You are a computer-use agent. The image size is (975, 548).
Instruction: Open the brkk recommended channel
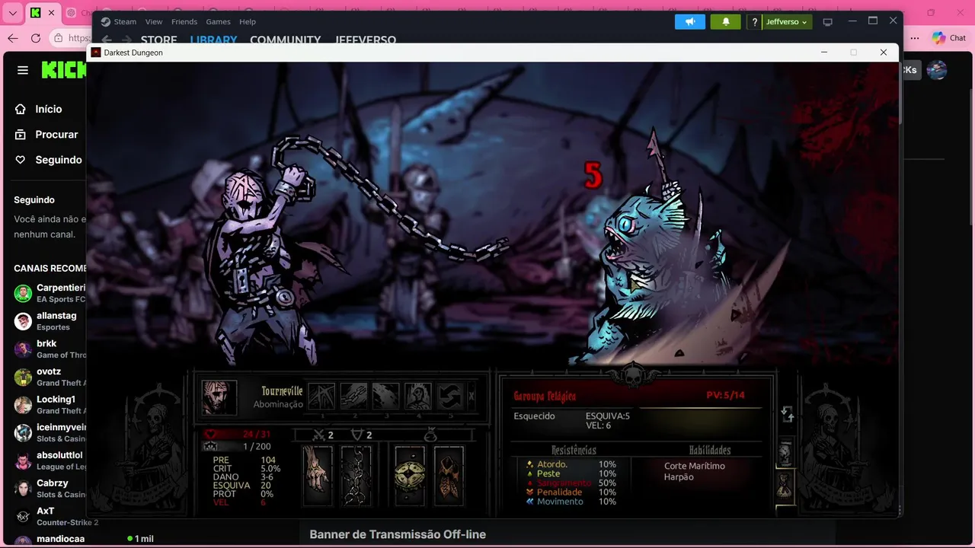[x=50, y=349]
